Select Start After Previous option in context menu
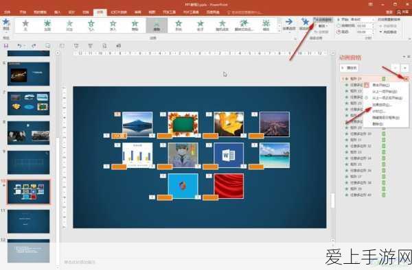 (x=387, y=98)
